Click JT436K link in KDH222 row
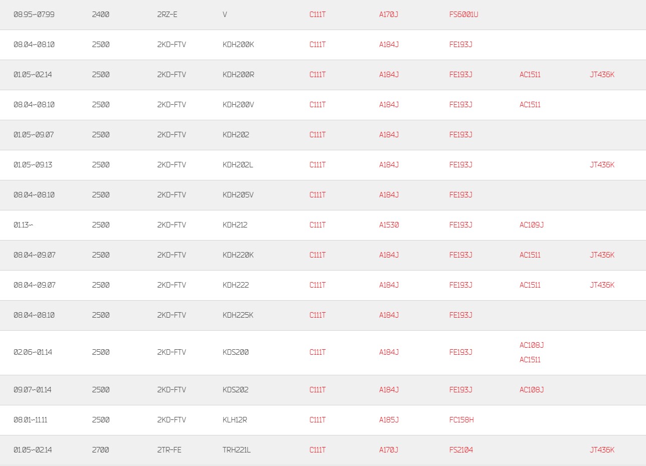 [x=602, y=285]
